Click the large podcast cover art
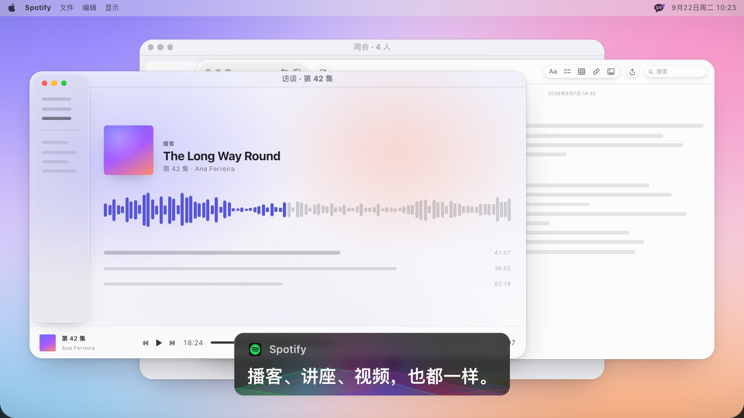Image resolution: width=744 pixels, height=418 pixels. 129,150
